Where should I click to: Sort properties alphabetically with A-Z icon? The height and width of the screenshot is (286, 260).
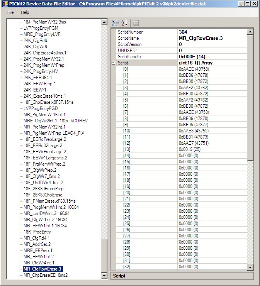pyautogui.click(x=124, y=23)
